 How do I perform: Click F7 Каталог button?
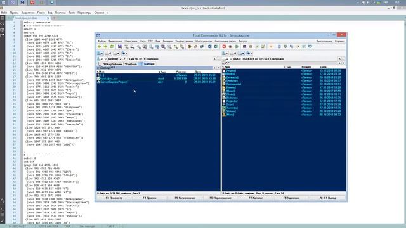(x=256, y=198)
